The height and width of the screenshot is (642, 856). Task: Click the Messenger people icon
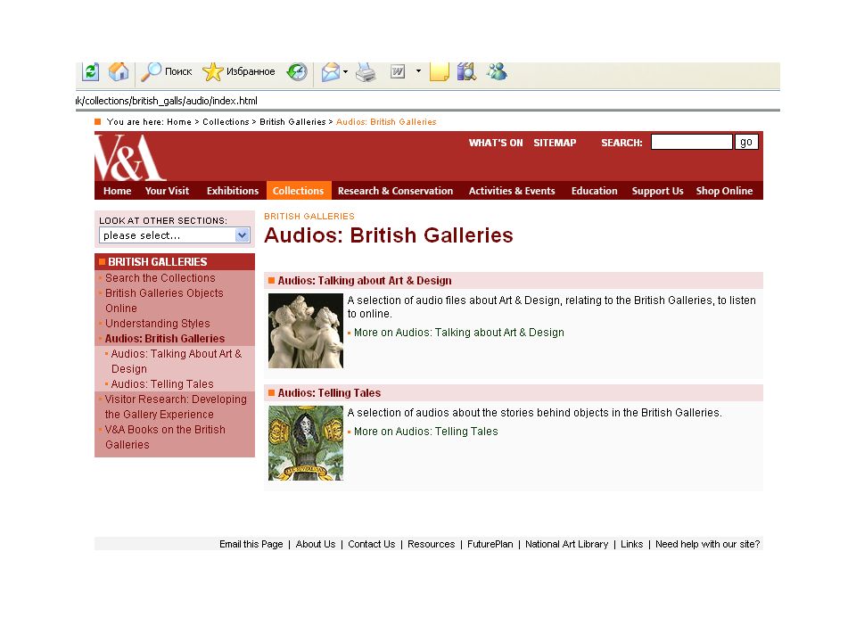[498, 71]
